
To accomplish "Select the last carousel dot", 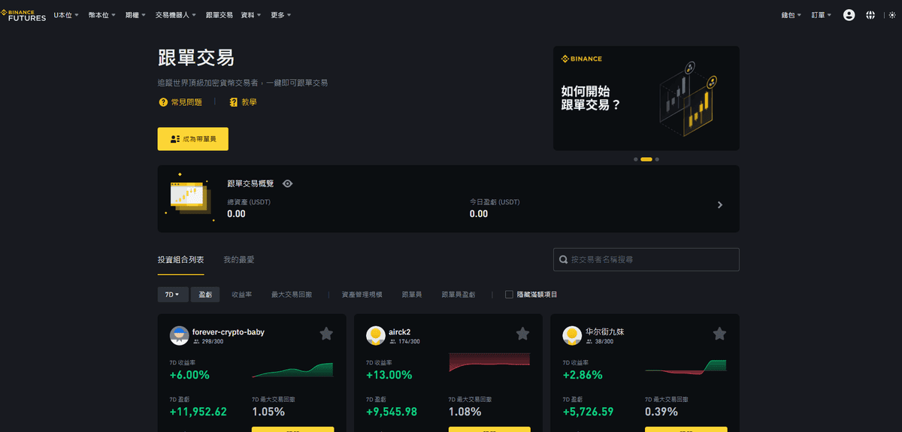I will tap(657, 159).
